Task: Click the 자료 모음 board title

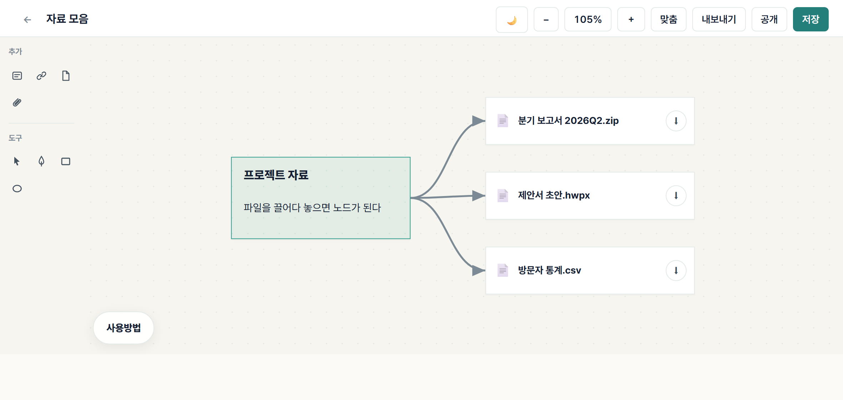Action: (x=67, y=19)
